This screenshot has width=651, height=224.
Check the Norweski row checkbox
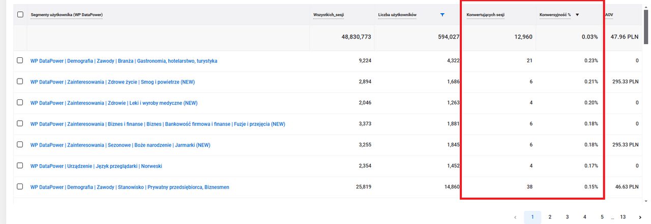20,166
